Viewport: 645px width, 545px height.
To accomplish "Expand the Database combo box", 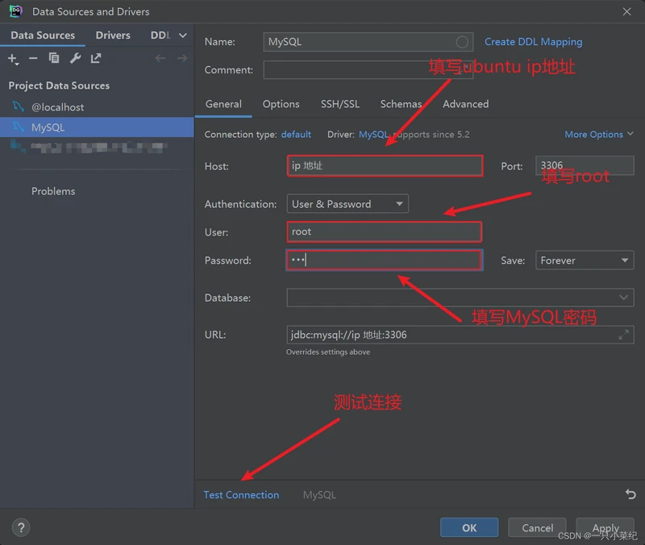I will 623,297.
